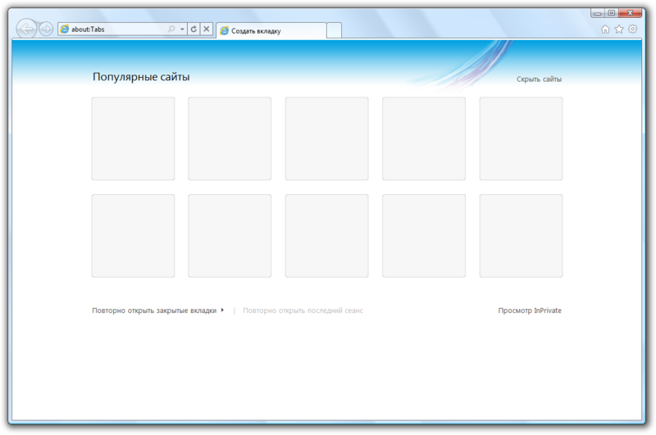
Task: Click the Internet Explorer icon in the address bar
Action: point(65,29)
